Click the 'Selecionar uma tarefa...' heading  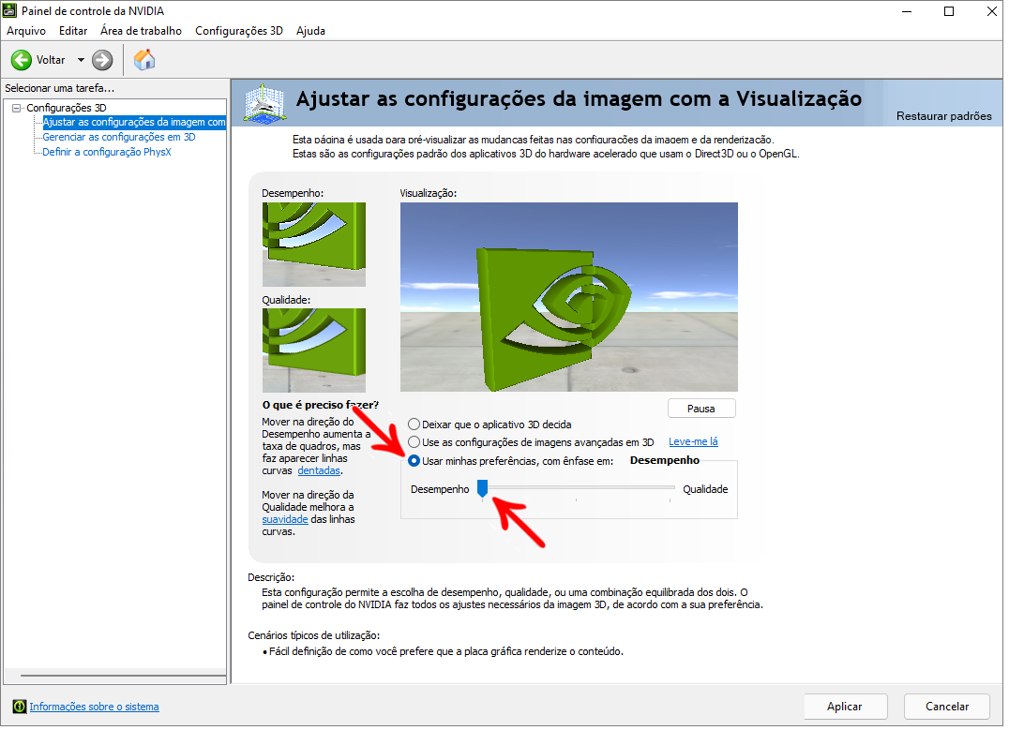tap(59, 88)
